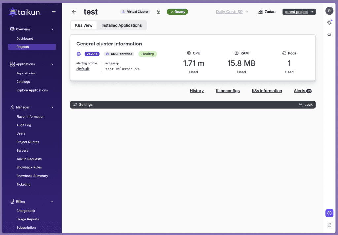
Task: Open the document icon at bottom right
Action: [329, 225]
